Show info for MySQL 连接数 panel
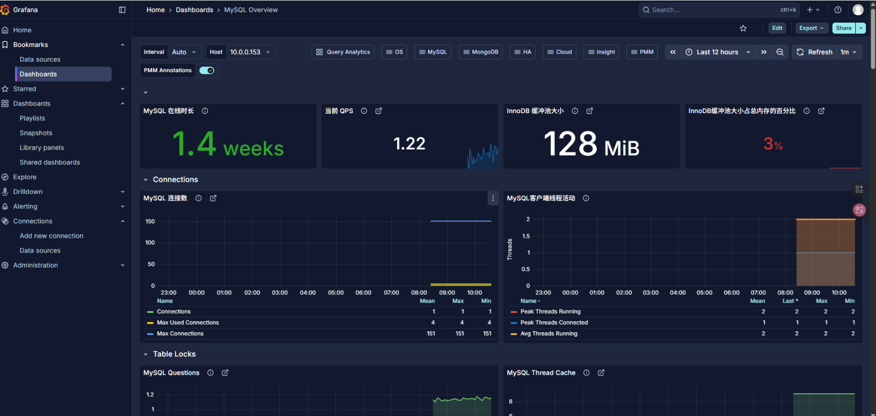This screenshot has width=876, height=416. tap(199, 198)
